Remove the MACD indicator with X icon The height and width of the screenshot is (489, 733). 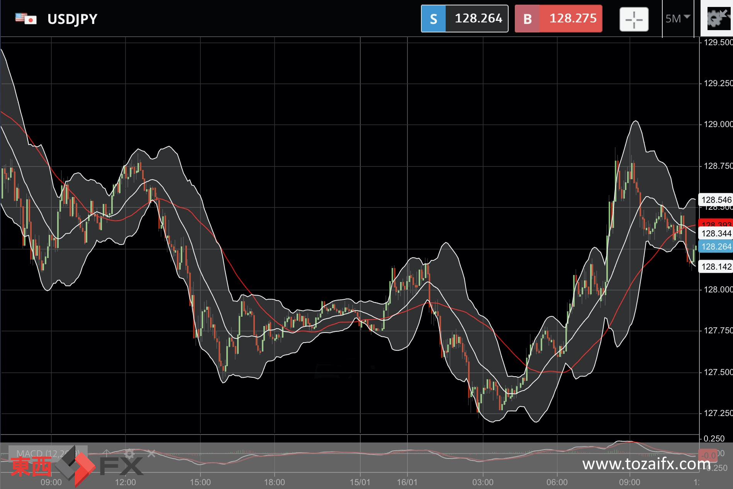[151, 453]
